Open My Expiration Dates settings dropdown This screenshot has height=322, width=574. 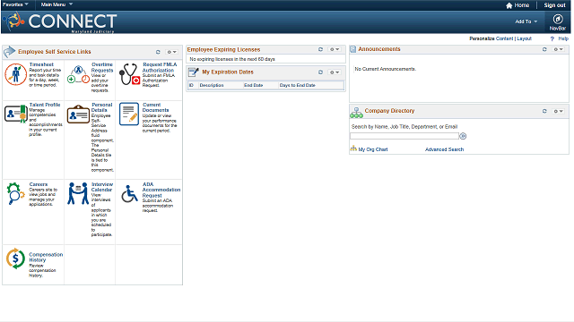tap(335, 72)
